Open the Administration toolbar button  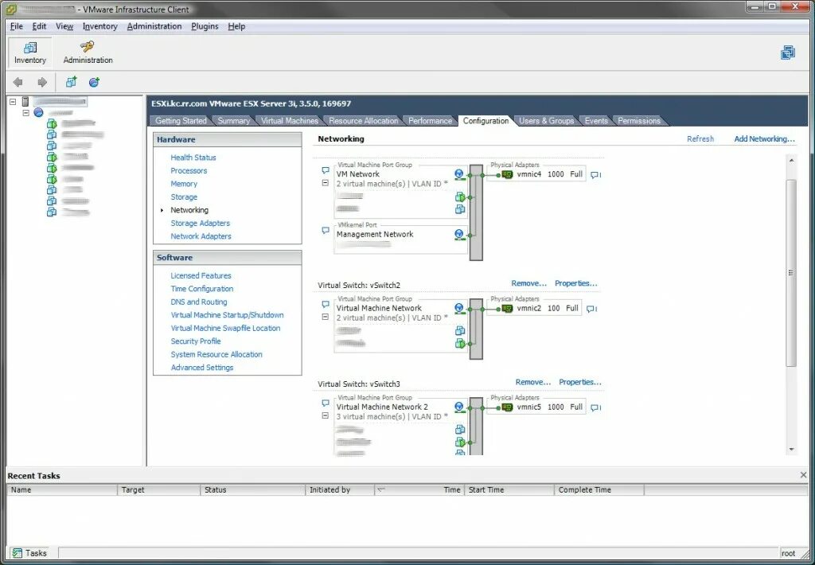[x=88, y=53]
